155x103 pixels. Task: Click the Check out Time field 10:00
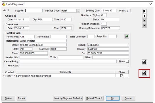point(66,28)
